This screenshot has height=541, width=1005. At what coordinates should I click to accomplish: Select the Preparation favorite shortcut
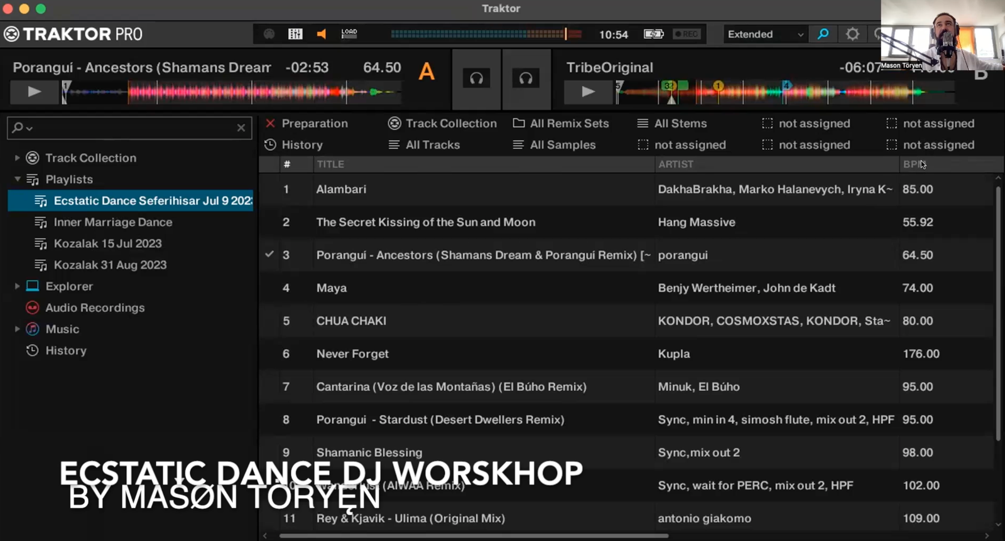pos(314,124)
